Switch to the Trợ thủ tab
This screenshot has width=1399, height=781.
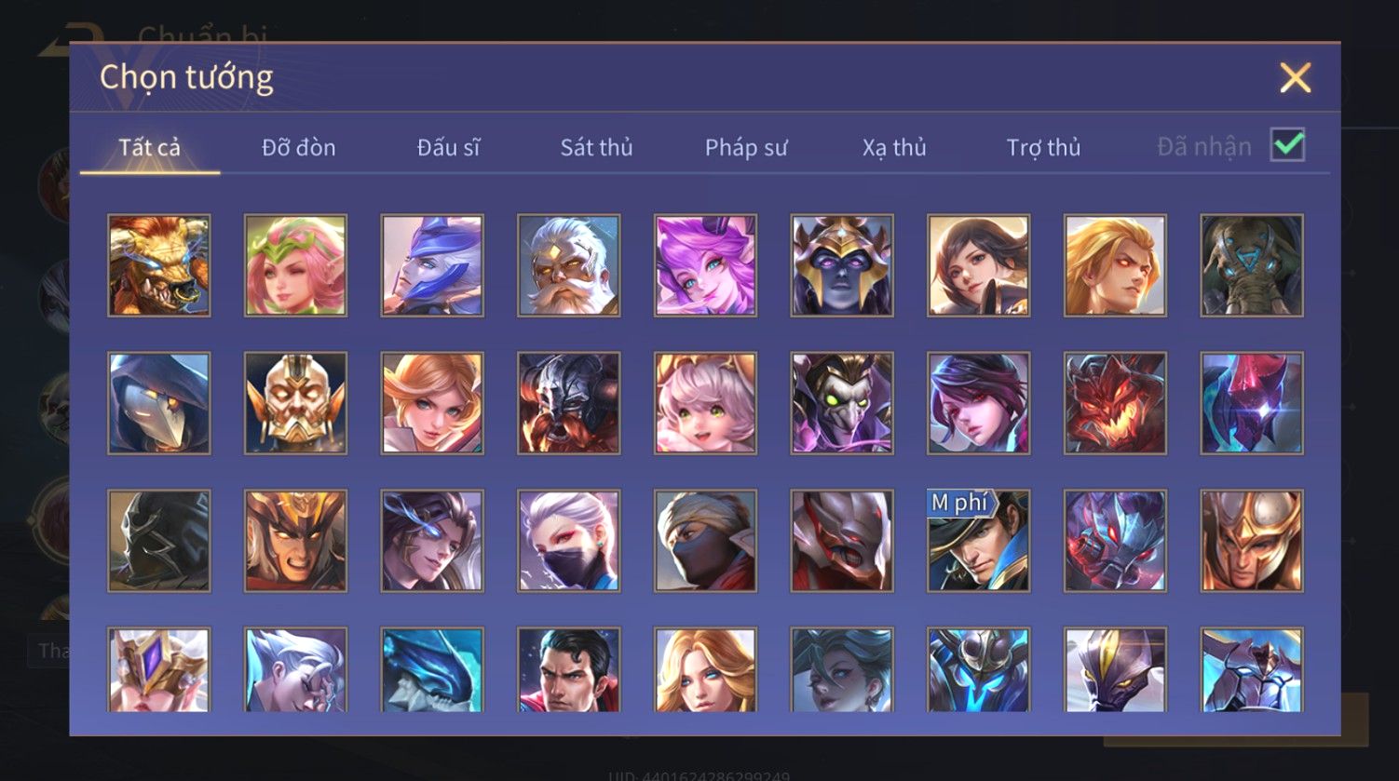1043,147
